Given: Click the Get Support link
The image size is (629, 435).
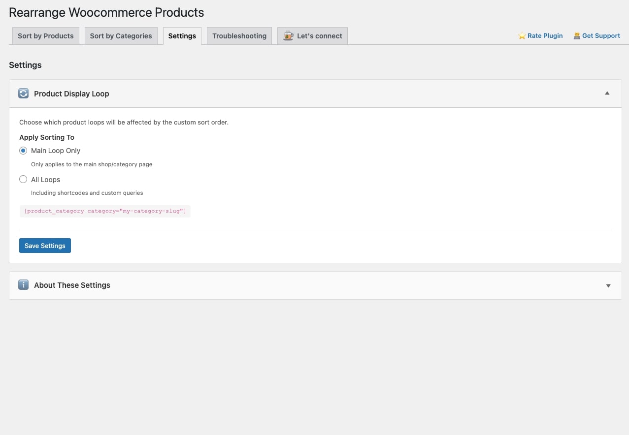Looking at the screenshot, I should [x=601, y=35].
